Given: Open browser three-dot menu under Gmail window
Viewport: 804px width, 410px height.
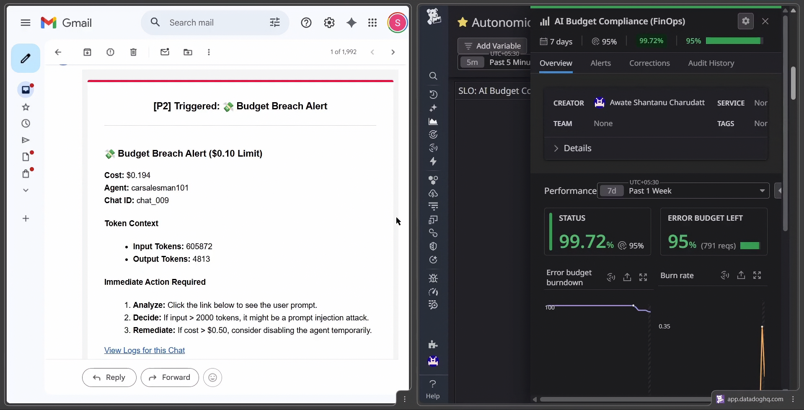Looking at the screenshot, I should (405, 399).
